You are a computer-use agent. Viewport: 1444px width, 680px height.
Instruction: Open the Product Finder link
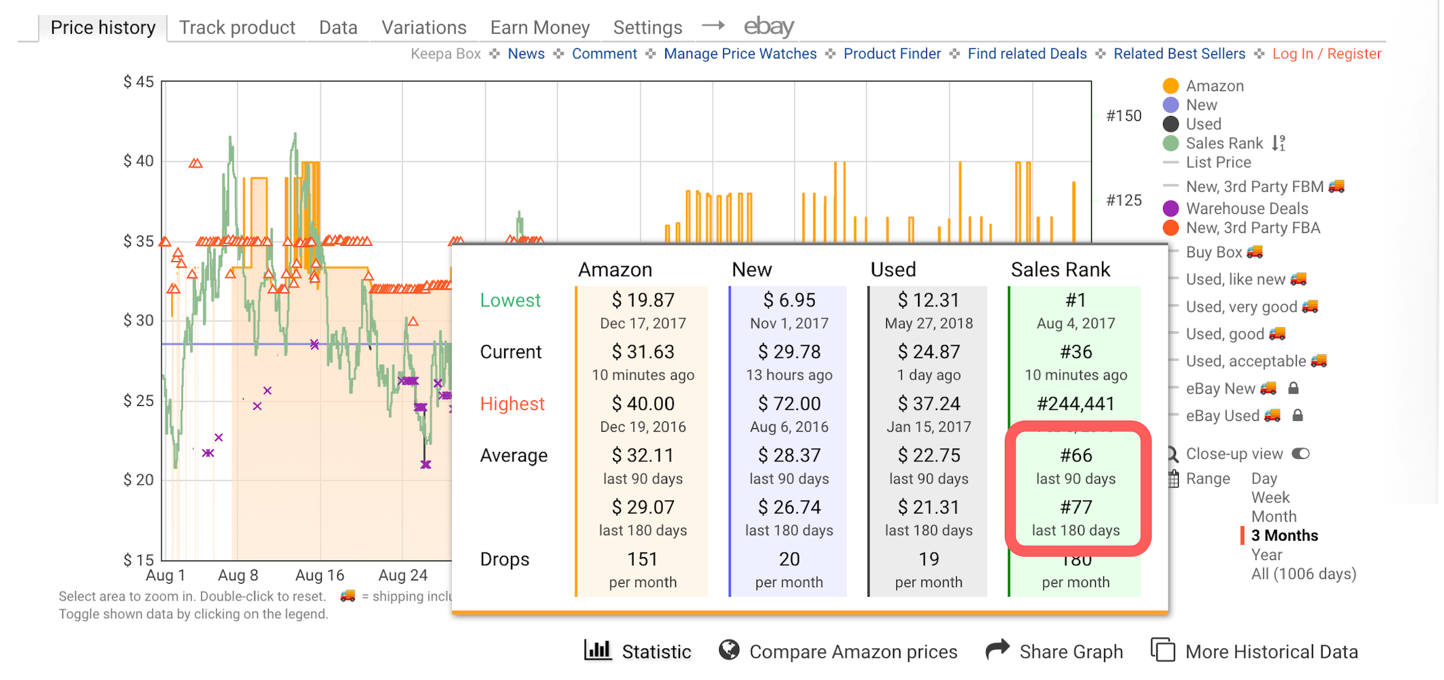(x=892, y=54)
